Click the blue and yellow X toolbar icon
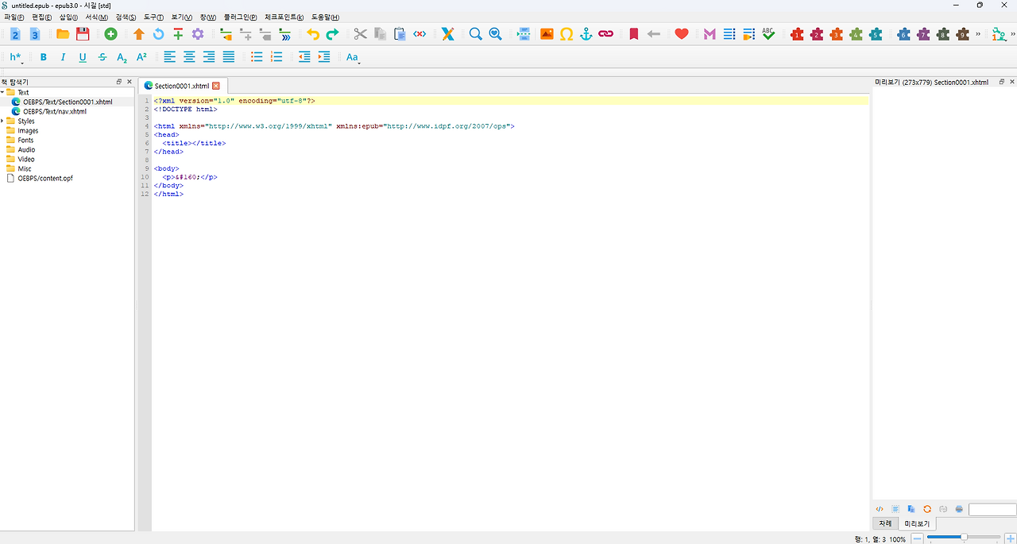 click(x=448, y=34)
